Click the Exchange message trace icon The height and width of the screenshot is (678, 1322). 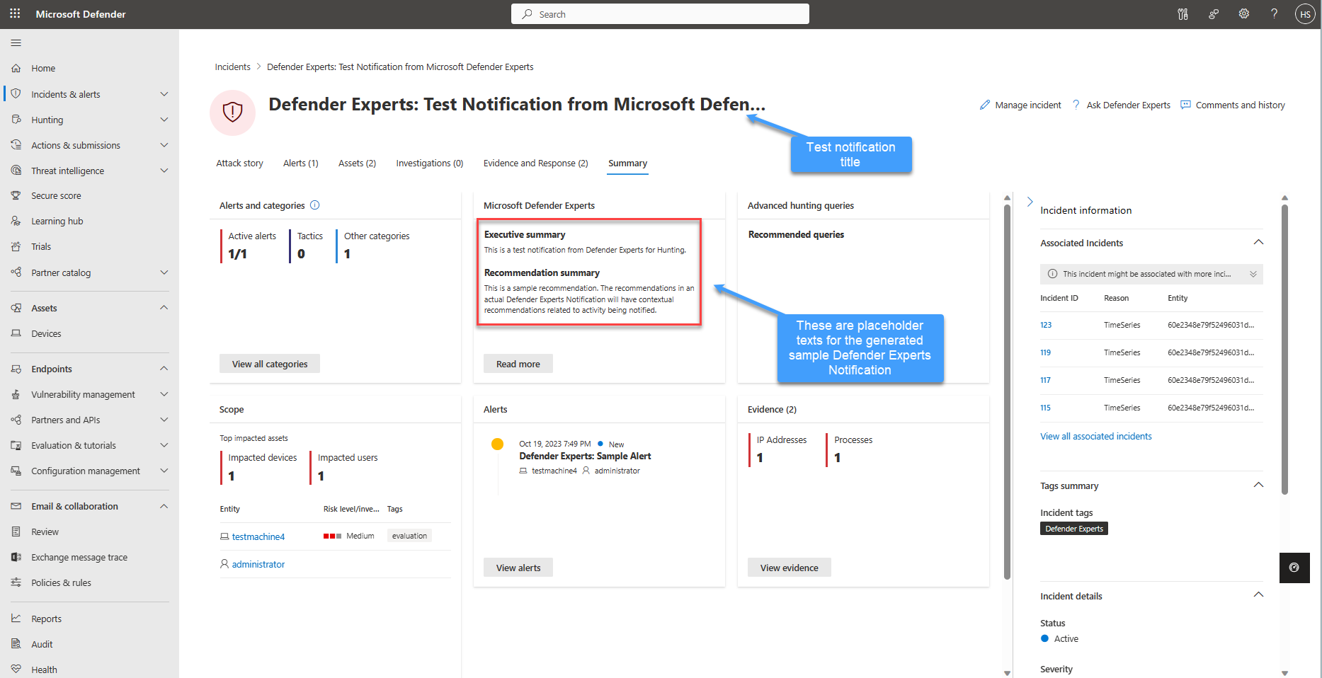pyautogui.click(x=16, y=557)
